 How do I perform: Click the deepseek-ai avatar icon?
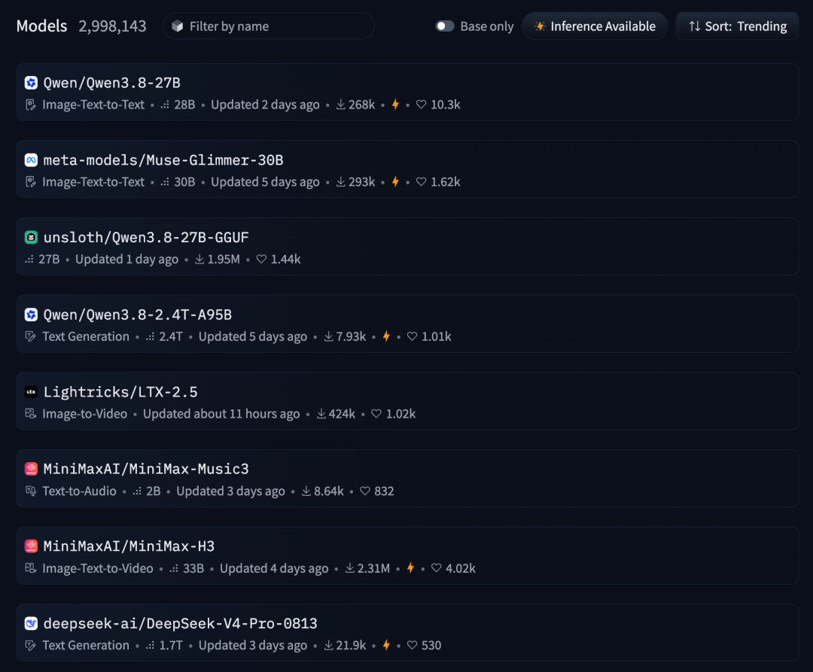[x=31, y=623]
